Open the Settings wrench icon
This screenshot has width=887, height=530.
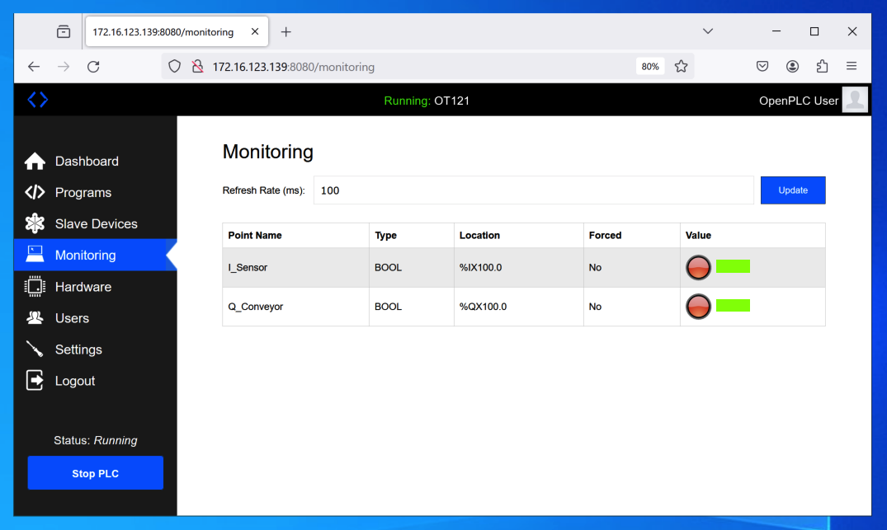pyautogui.click(x=35, y=349)
